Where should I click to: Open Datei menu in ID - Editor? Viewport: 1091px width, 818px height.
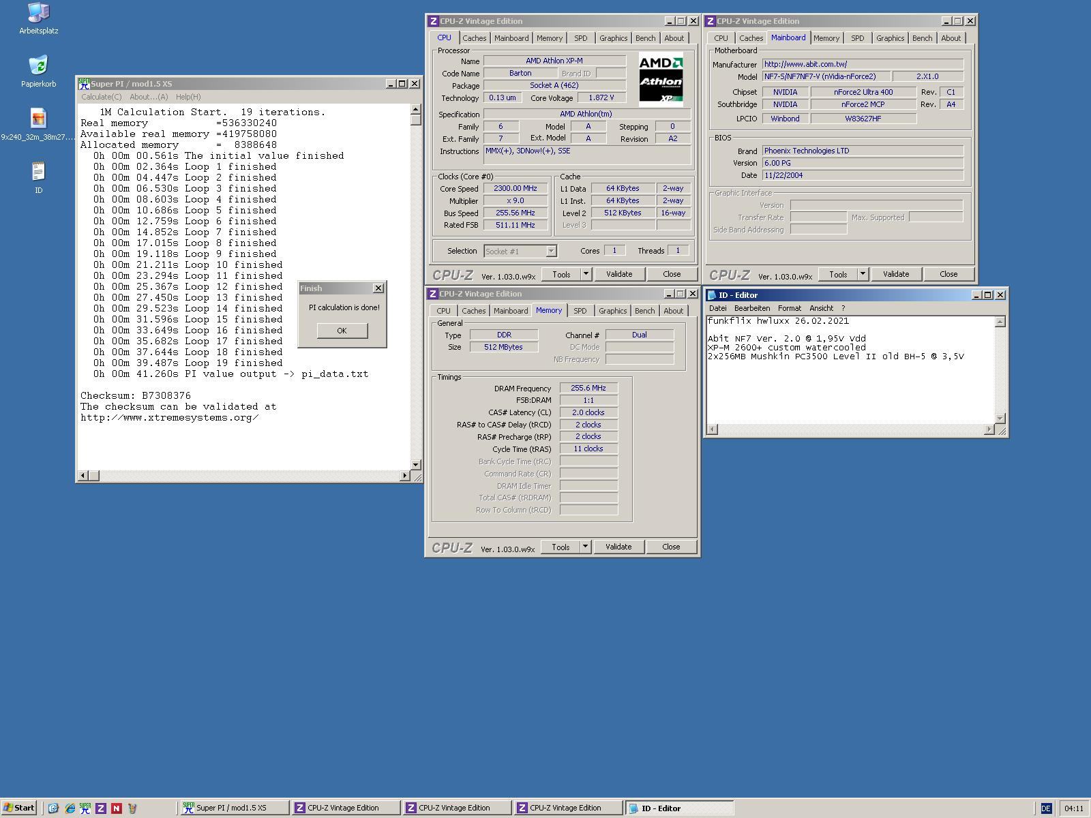(x=718, y=308)
